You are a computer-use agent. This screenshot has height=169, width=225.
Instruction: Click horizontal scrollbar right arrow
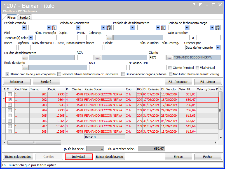[x=215, y=142]
